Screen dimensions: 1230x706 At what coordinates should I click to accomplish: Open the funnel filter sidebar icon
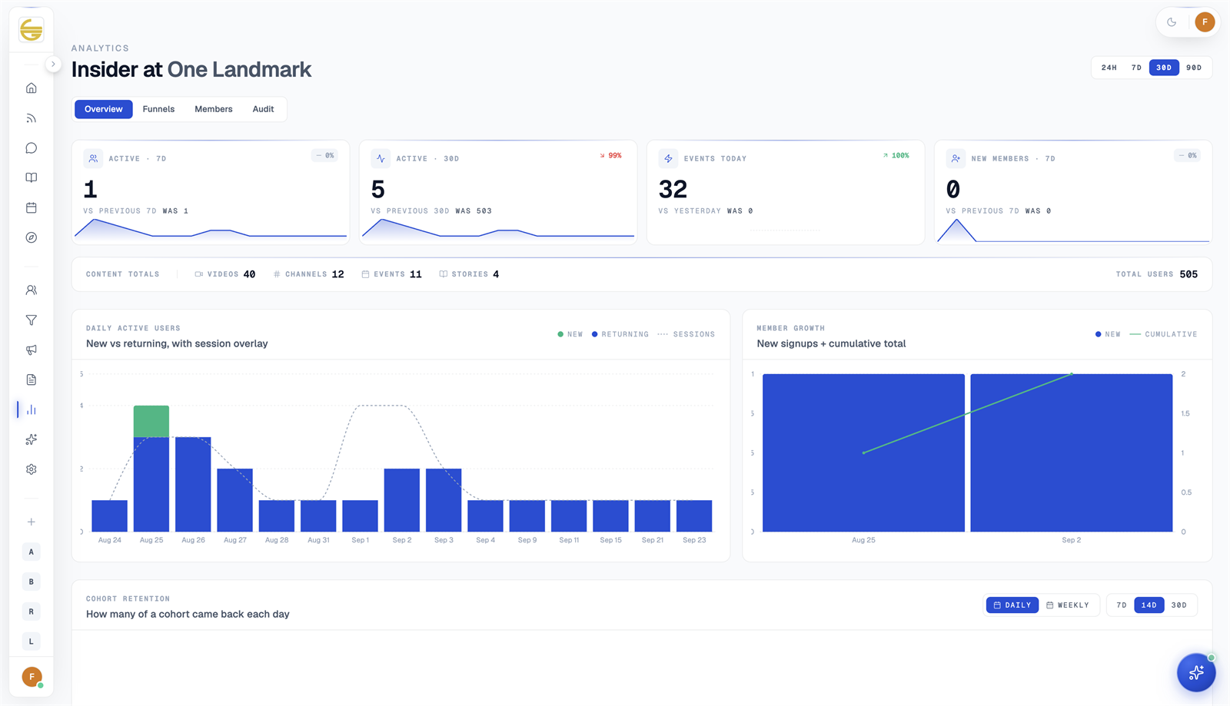(x=32, y=320)
